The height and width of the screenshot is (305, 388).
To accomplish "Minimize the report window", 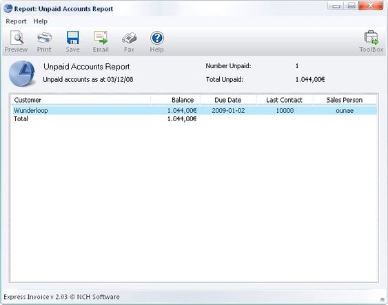I will coord(336,6).
